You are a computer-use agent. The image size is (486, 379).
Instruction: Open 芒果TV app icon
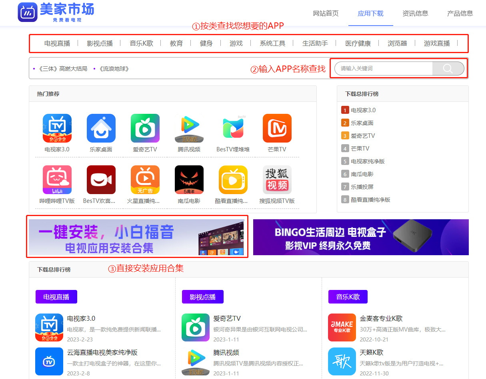coord(277,128)
